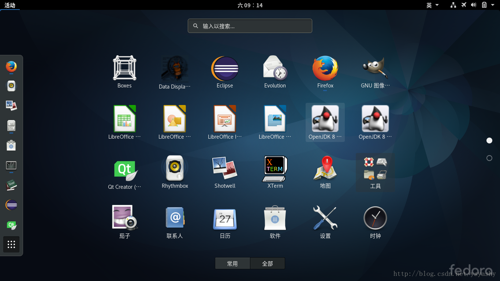Click Rhythmbox speaker icon in dock
The height and width of the screenshot is (281, 500).
click(11, 86)
